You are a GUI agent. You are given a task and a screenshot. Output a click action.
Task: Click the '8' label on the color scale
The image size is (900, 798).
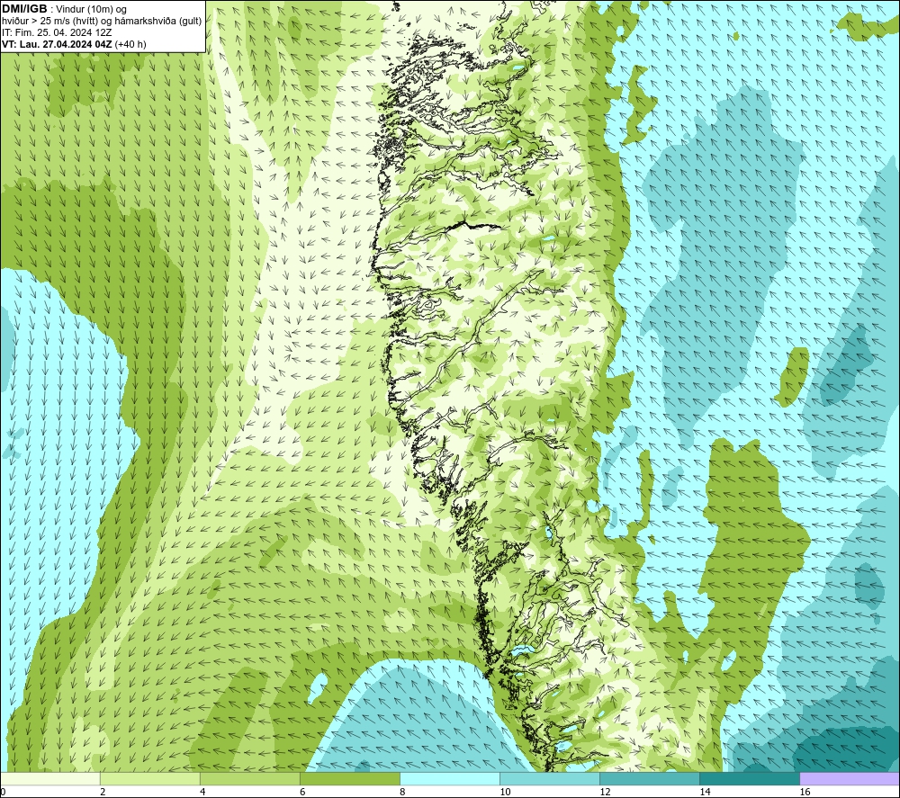[x=402, y=793]
